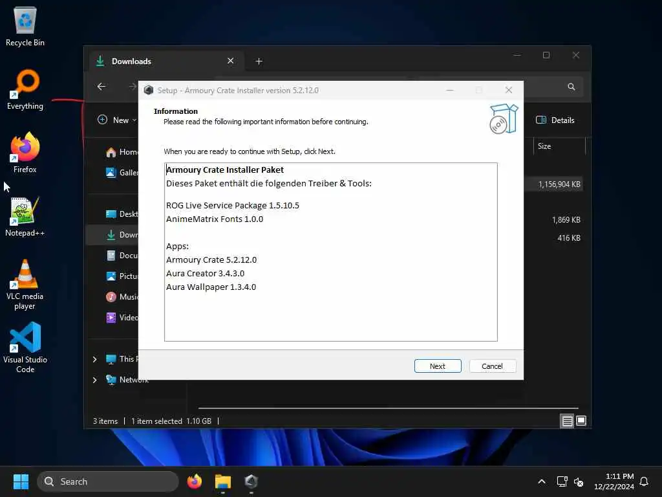
Task: Show hidden system tray icons
Action: tap(541, 481)
